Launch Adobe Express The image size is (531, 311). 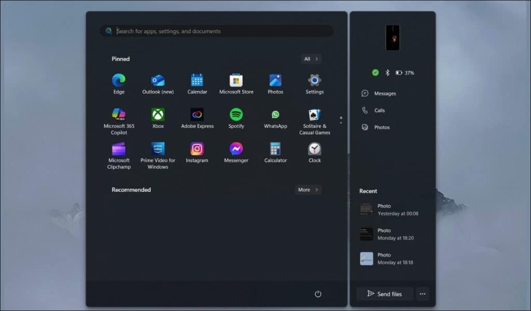[197, 115]
